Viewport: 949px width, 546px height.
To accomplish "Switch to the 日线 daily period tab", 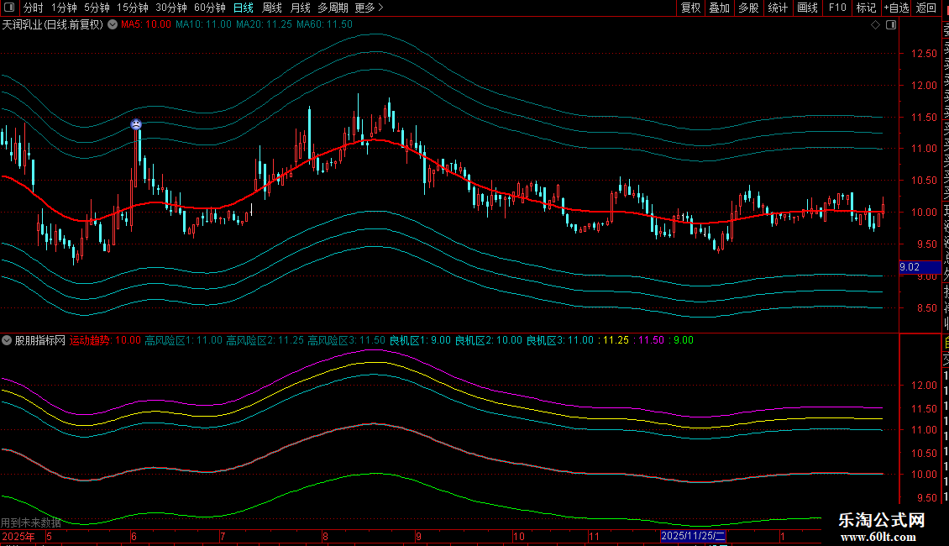I will click(x=244, y=8).
